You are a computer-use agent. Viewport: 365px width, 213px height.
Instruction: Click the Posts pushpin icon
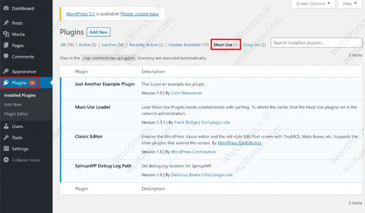point(6,23)
